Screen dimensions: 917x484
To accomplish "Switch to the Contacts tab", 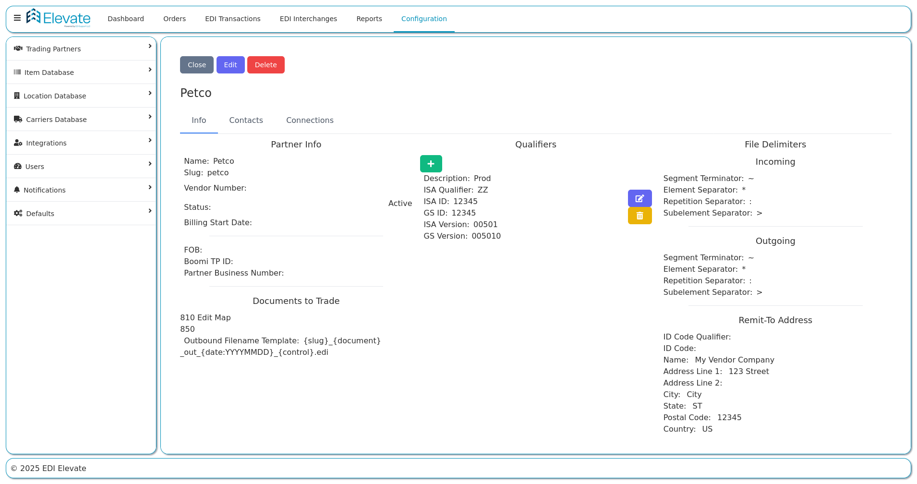I will pos(246,121).
